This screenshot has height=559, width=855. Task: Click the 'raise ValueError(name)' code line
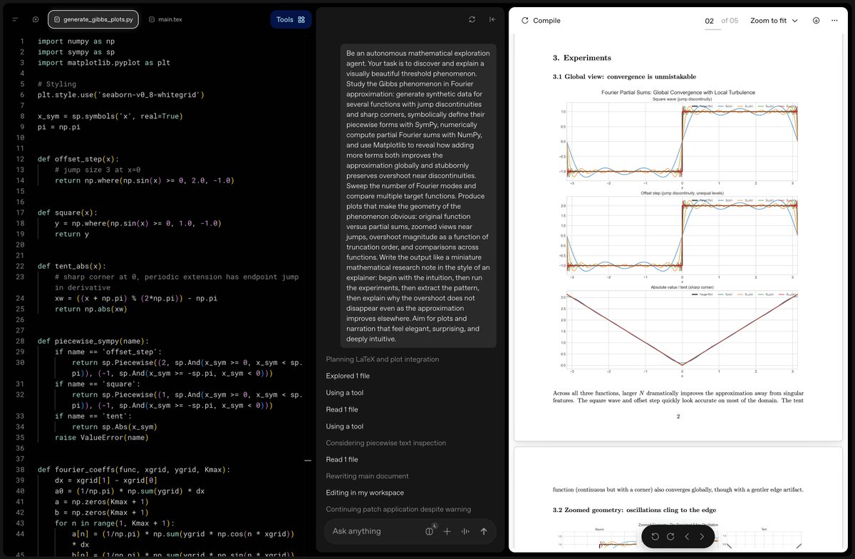[x=103, y=438]
